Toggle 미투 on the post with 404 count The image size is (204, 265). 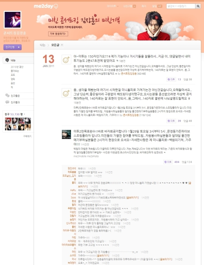pos(168,162)
